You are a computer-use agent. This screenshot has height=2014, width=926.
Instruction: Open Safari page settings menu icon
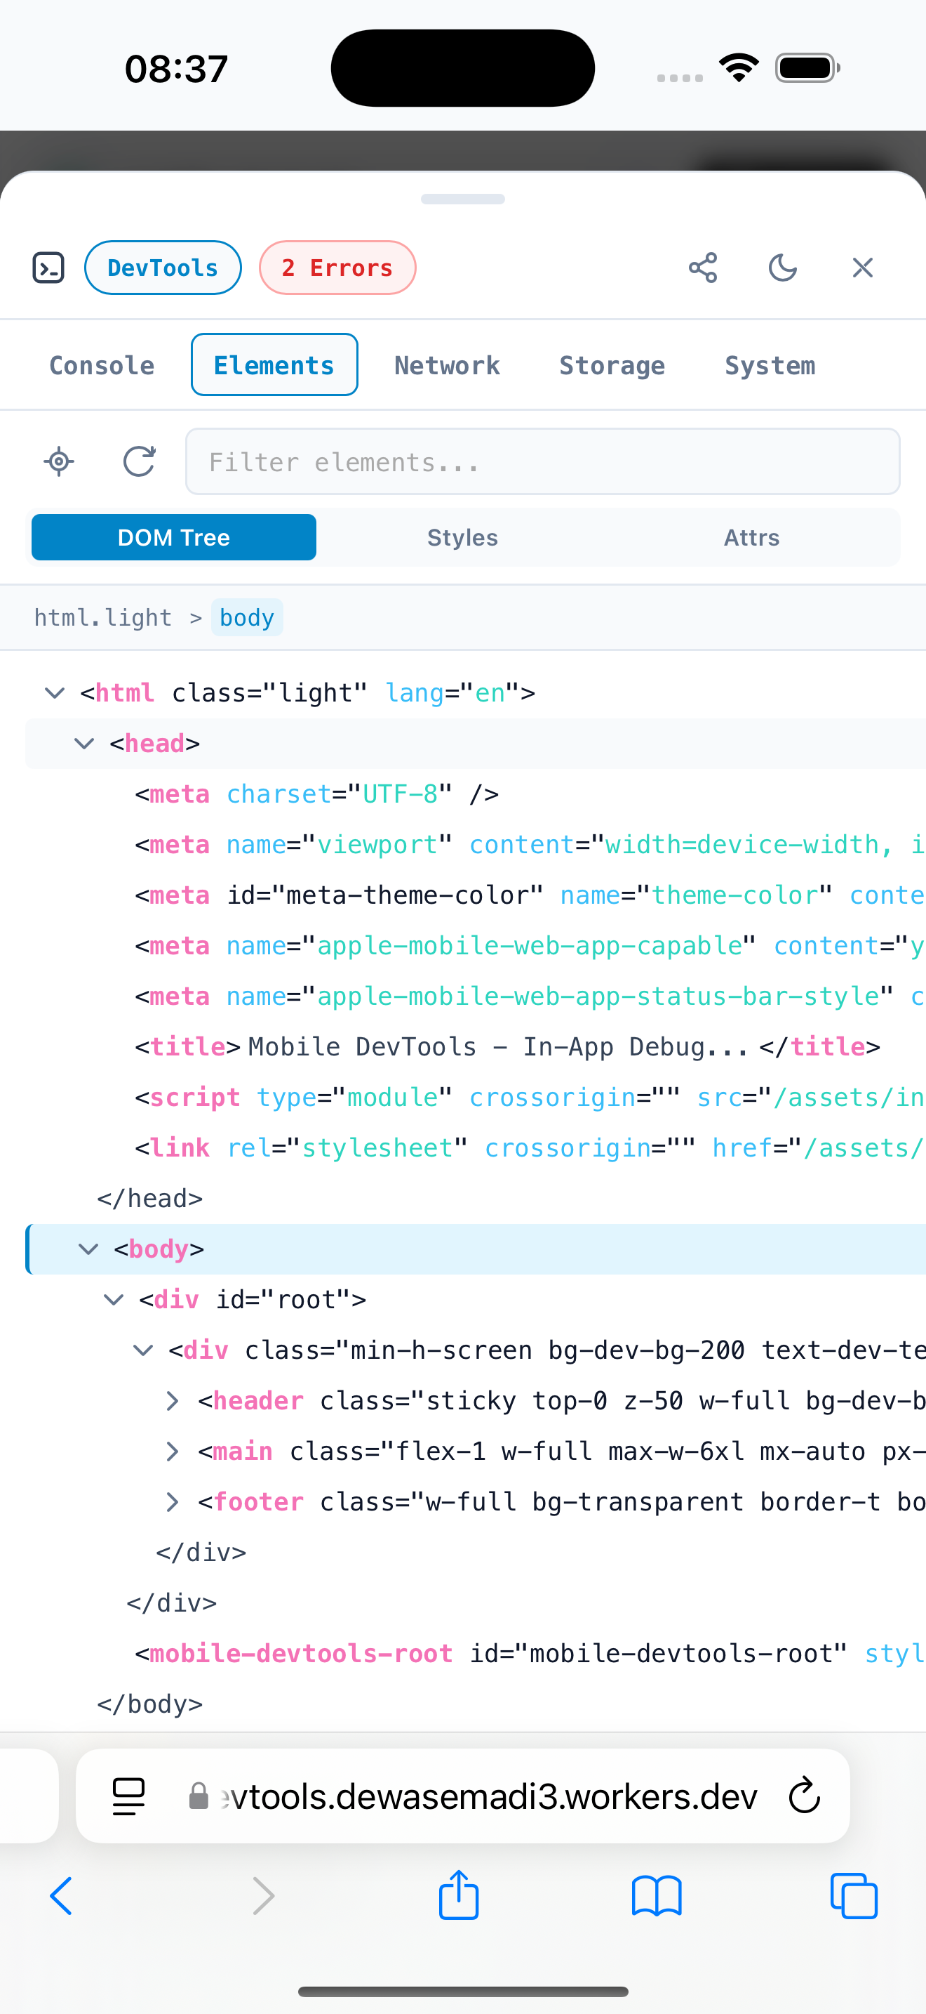[x=129, y=1796]
